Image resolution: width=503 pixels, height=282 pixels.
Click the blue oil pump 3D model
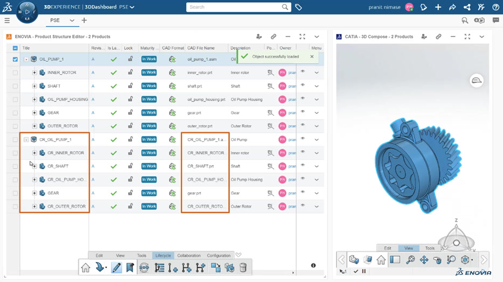point(418,165)
